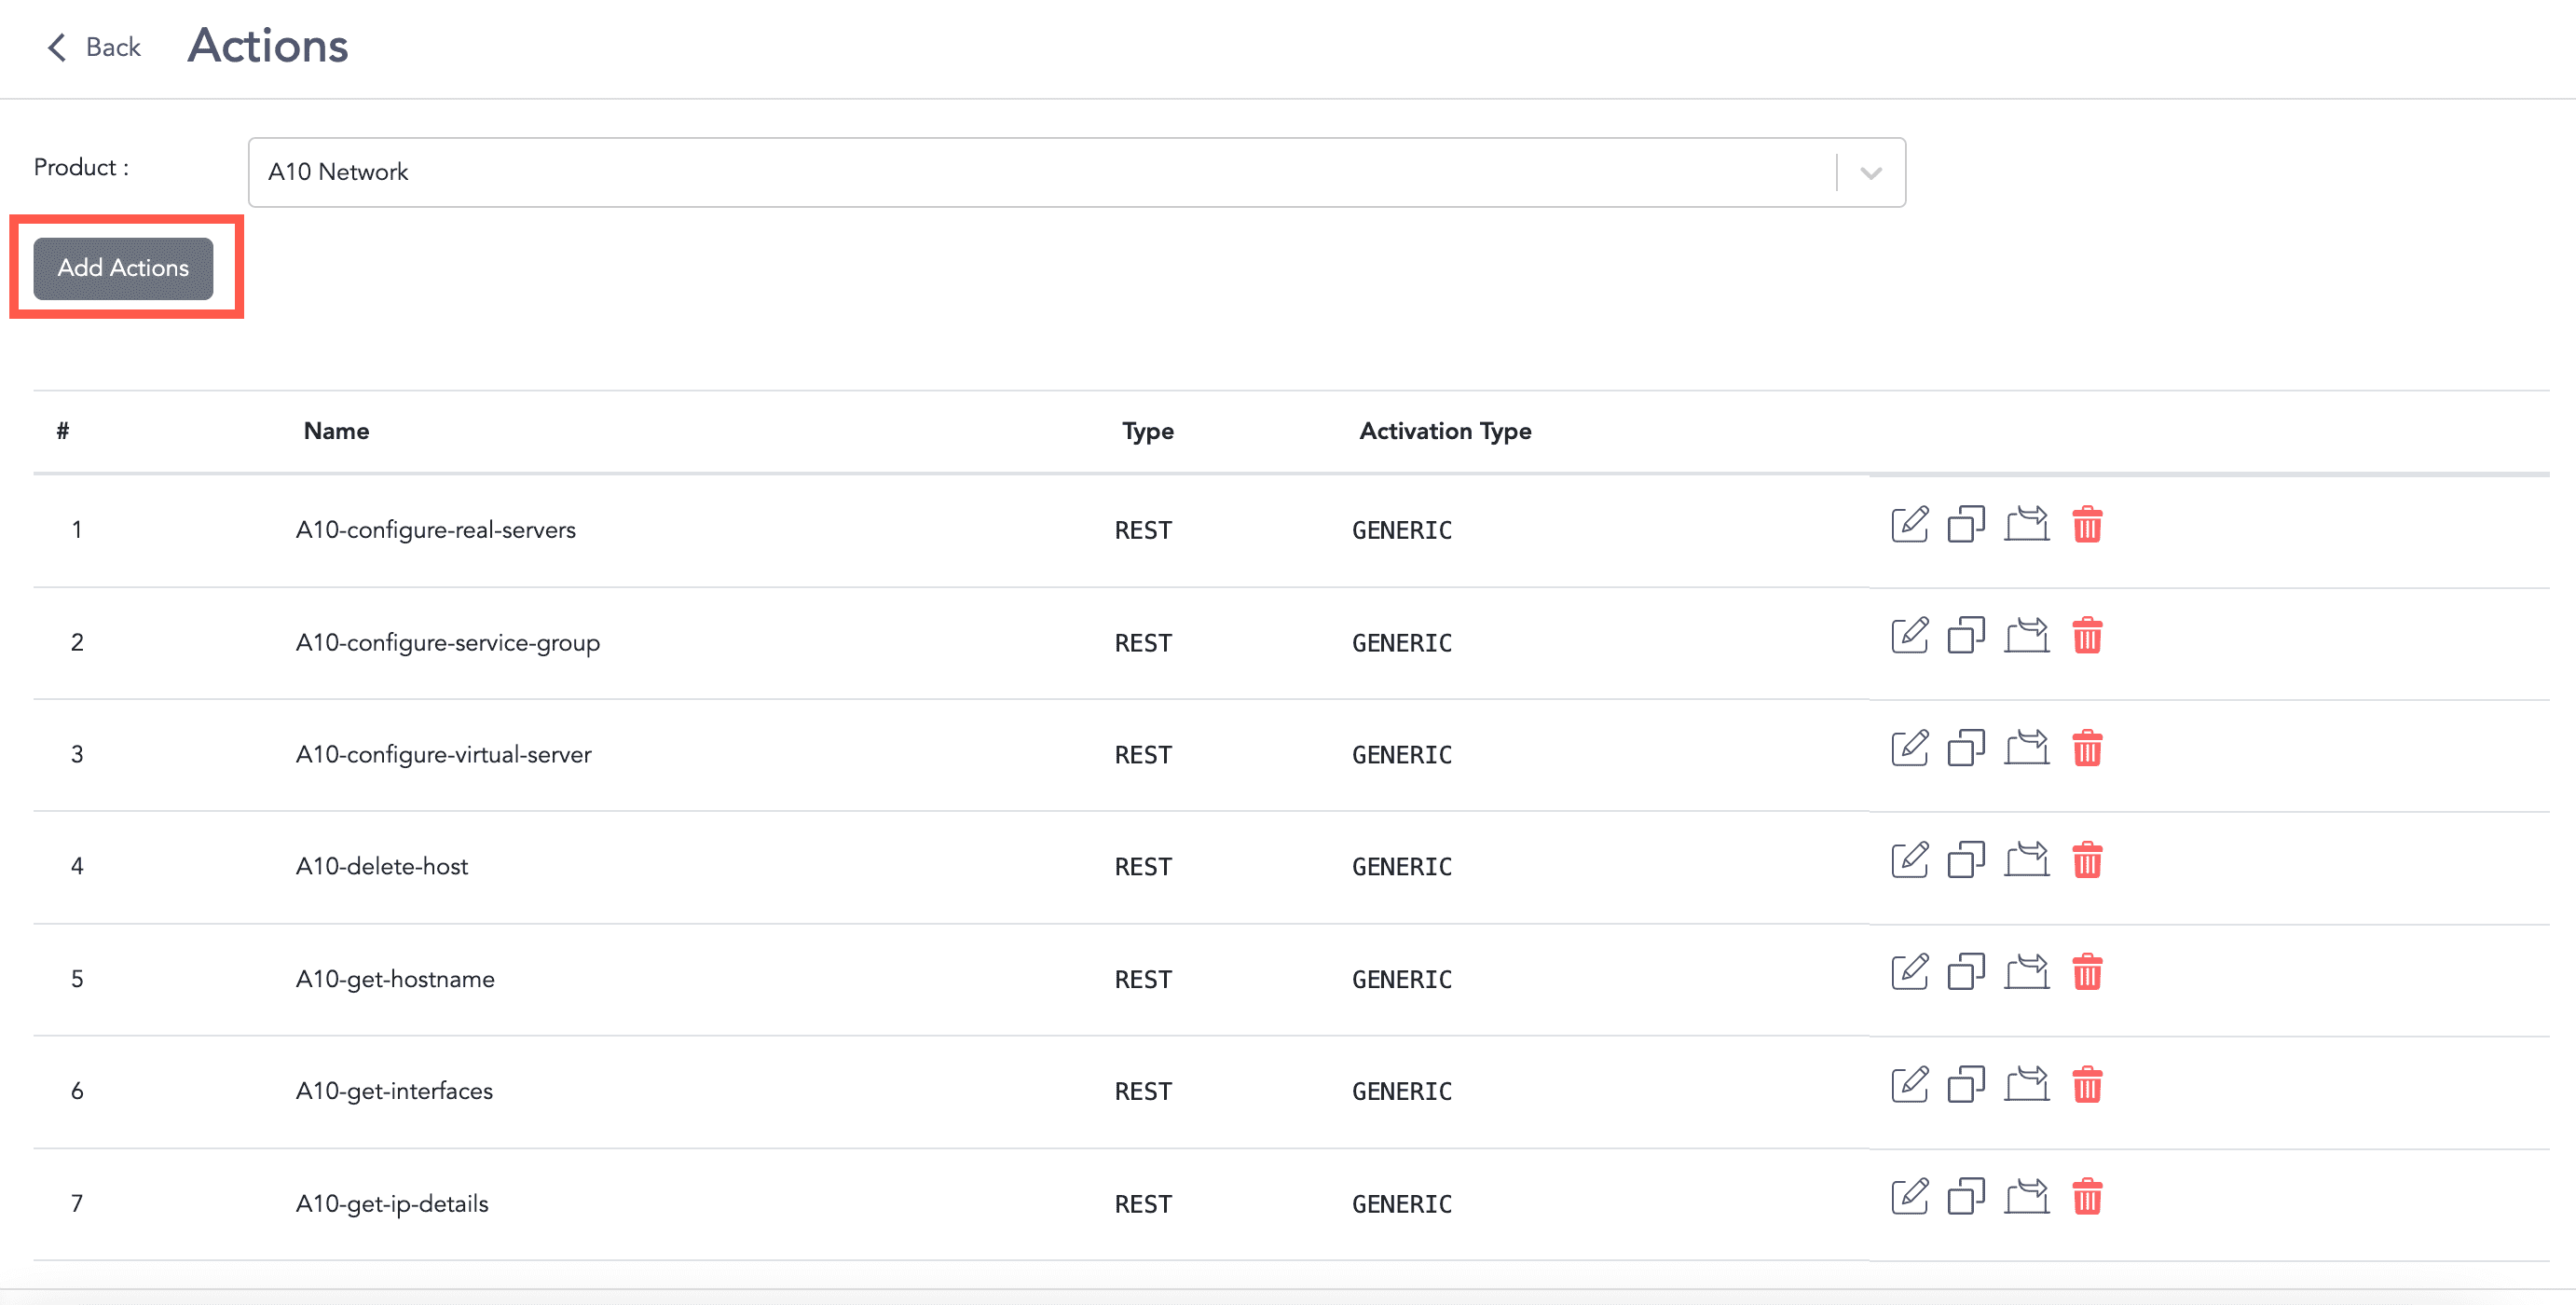Click the back chevron arrow icon

click(57, 47)
